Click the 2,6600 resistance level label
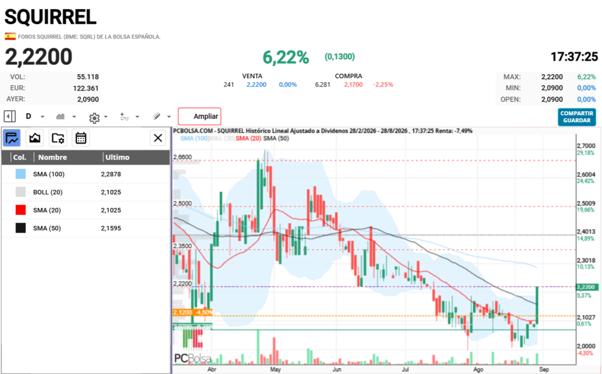 point(183,157)
